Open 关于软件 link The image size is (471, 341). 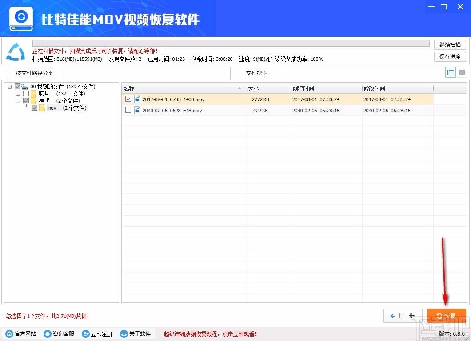point(140,334)
